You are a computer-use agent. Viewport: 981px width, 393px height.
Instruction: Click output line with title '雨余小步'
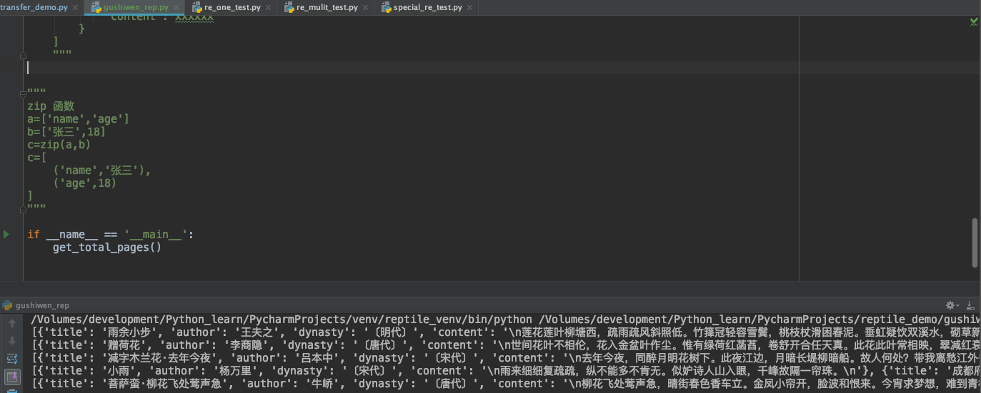pos(505,332)
